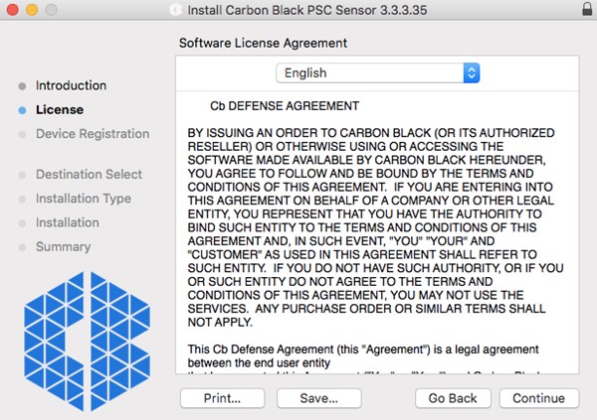This screenshot has height=420, width=597.
Task: Select the Installation step label
Action: [68, 222]
